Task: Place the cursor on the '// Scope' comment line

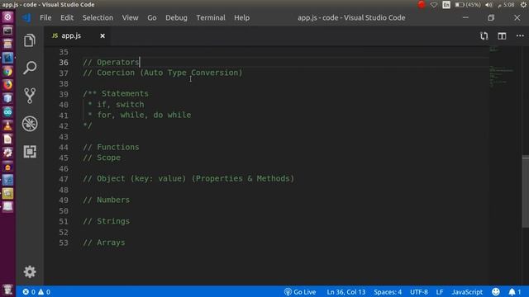Action: coord(102,158)
